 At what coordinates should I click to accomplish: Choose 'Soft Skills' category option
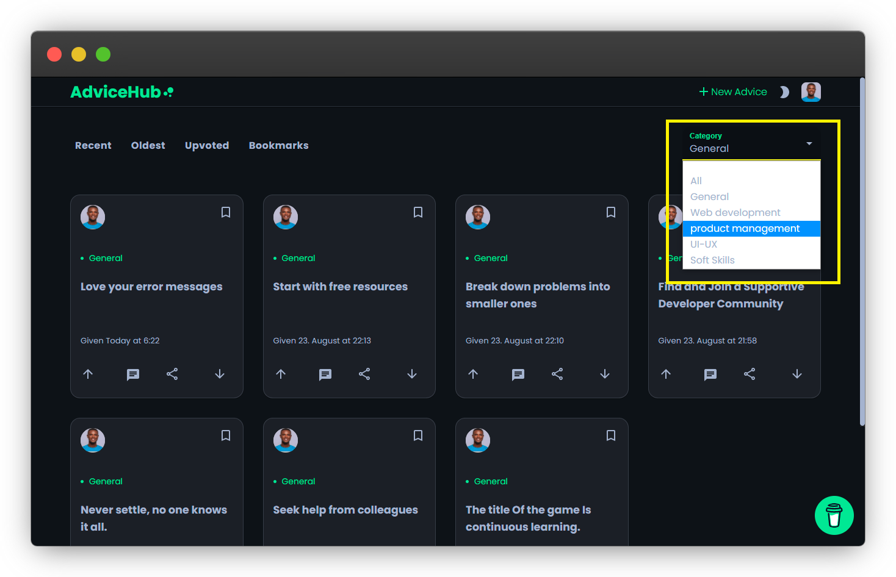pos(751,260)
